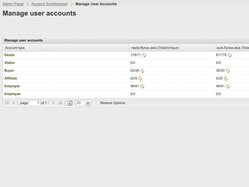
Task: Go to the first page of grid
Action: pyautogui.click(x=7, y=103)
